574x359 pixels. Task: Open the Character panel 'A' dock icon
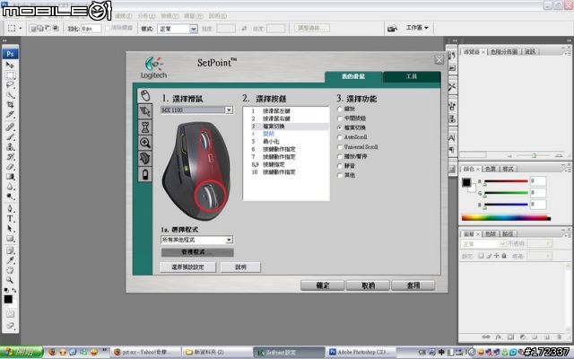(452, 138)
